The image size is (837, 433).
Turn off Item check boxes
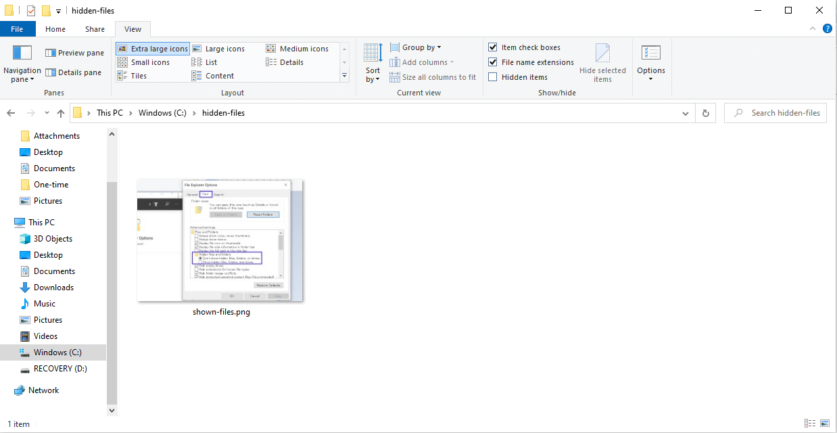point(493,47)
